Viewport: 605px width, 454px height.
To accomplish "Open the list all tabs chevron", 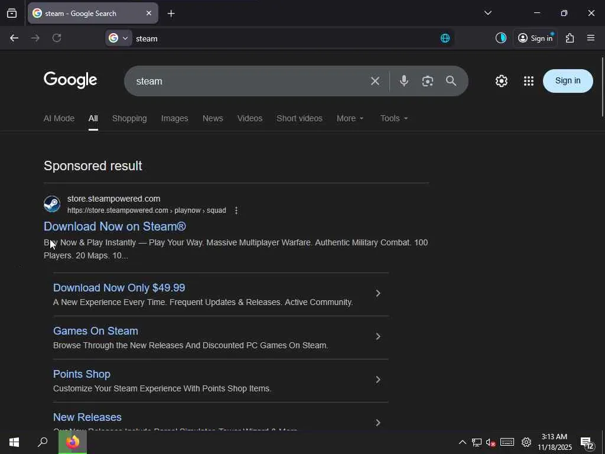I will coord(487,13).
